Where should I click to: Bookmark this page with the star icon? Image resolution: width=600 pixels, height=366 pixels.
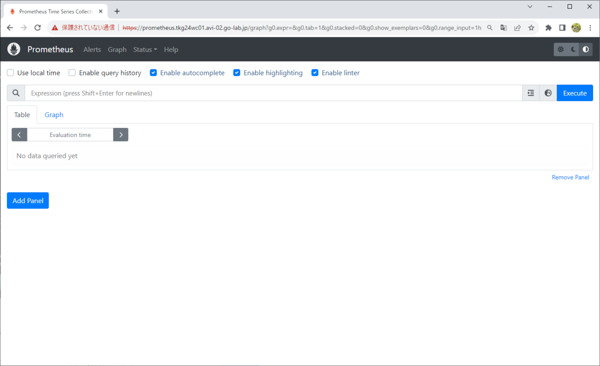(531, 28)
